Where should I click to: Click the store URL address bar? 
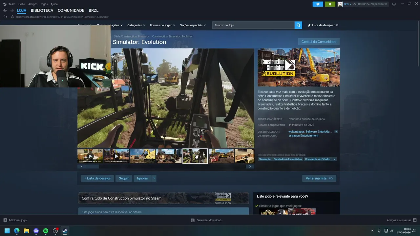[62, 17]
